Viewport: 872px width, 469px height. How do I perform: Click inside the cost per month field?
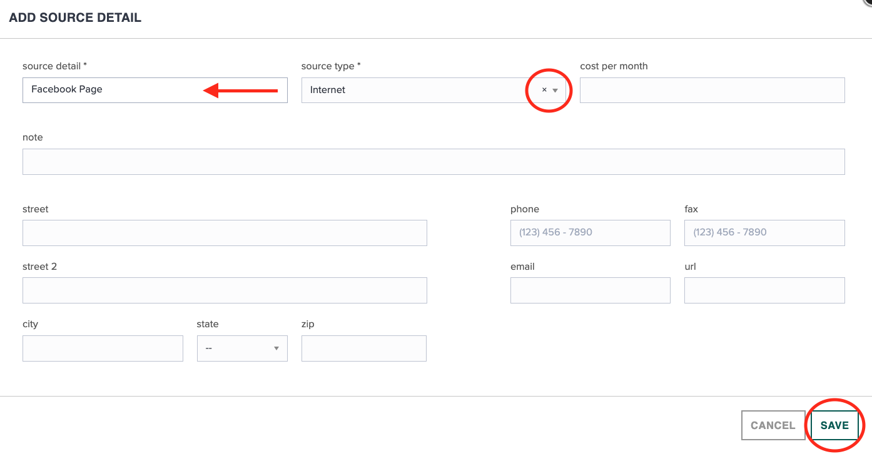712,90
